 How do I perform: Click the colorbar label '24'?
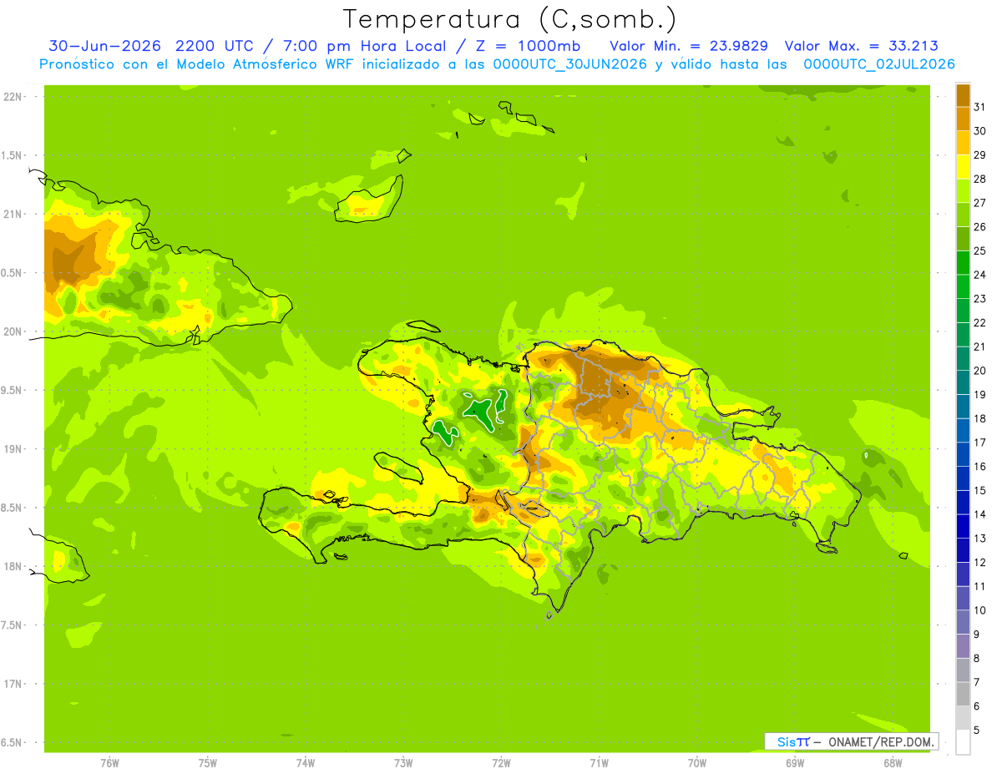click(x=980, y=275)
